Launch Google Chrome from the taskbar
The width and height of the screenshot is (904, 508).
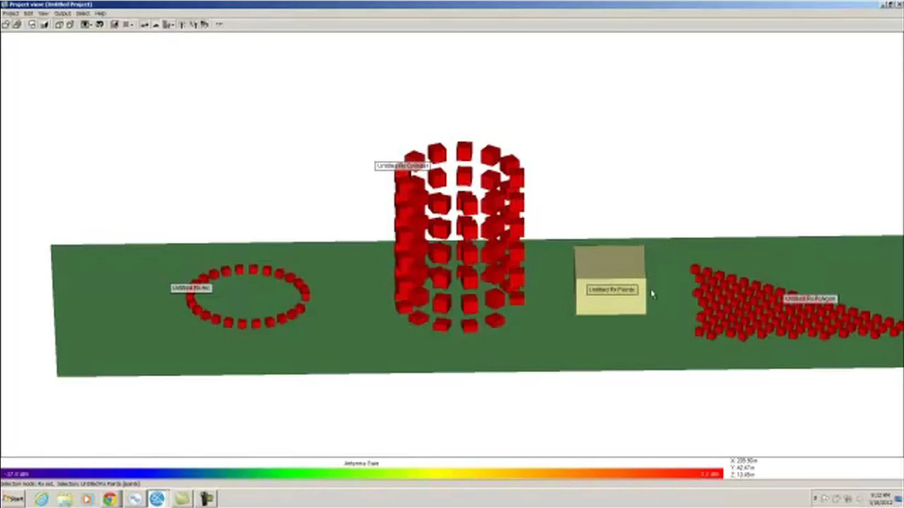[x=110, y=499]
